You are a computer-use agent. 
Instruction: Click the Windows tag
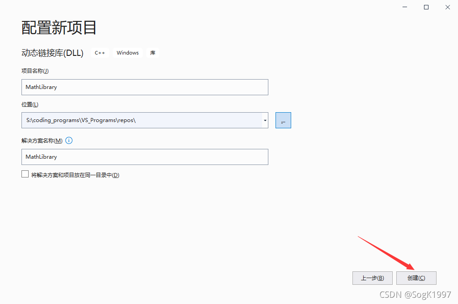(127, 53)
